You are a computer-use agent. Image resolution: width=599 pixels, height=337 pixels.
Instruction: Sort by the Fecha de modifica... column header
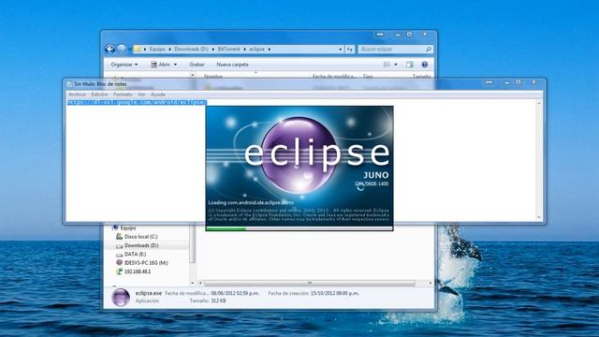point(334,77)
